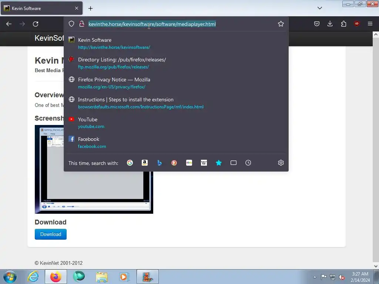Switch to Firefox in the taskbar
Viewport: 379px width, 284px height.
pos(56,277)
